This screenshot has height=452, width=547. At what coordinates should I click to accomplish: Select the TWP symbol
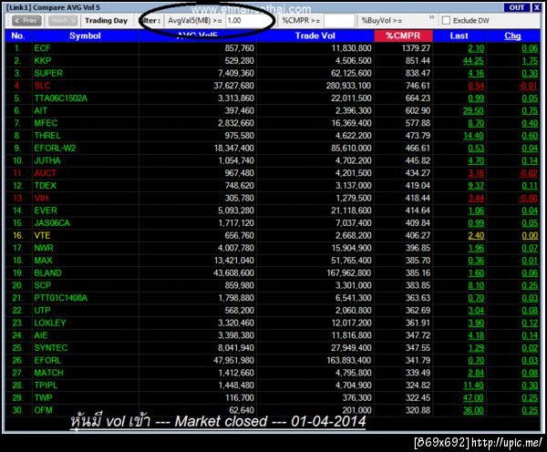tap(43, 398)
